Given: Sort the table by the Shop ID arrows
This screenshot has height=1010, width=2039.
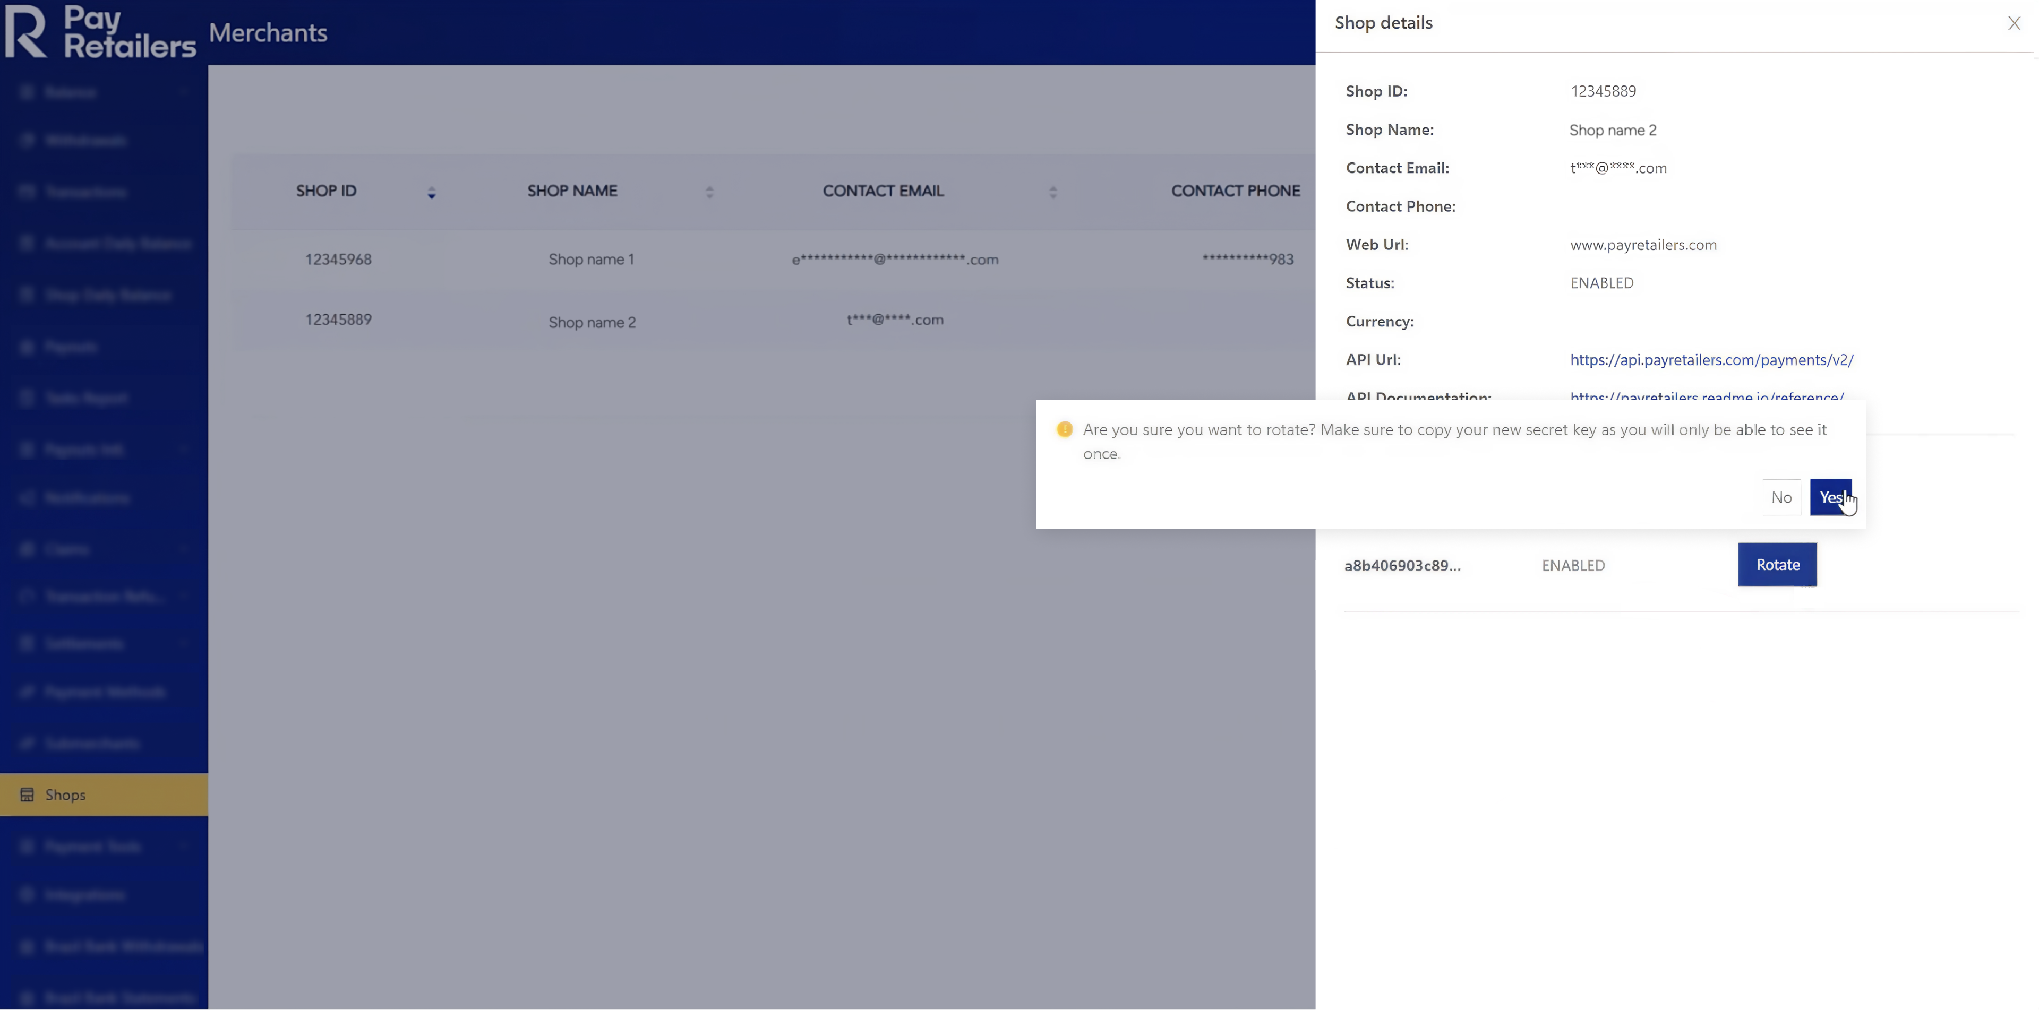Looking at the screenshot, I should pyautogui.click(x=431, y=192).
